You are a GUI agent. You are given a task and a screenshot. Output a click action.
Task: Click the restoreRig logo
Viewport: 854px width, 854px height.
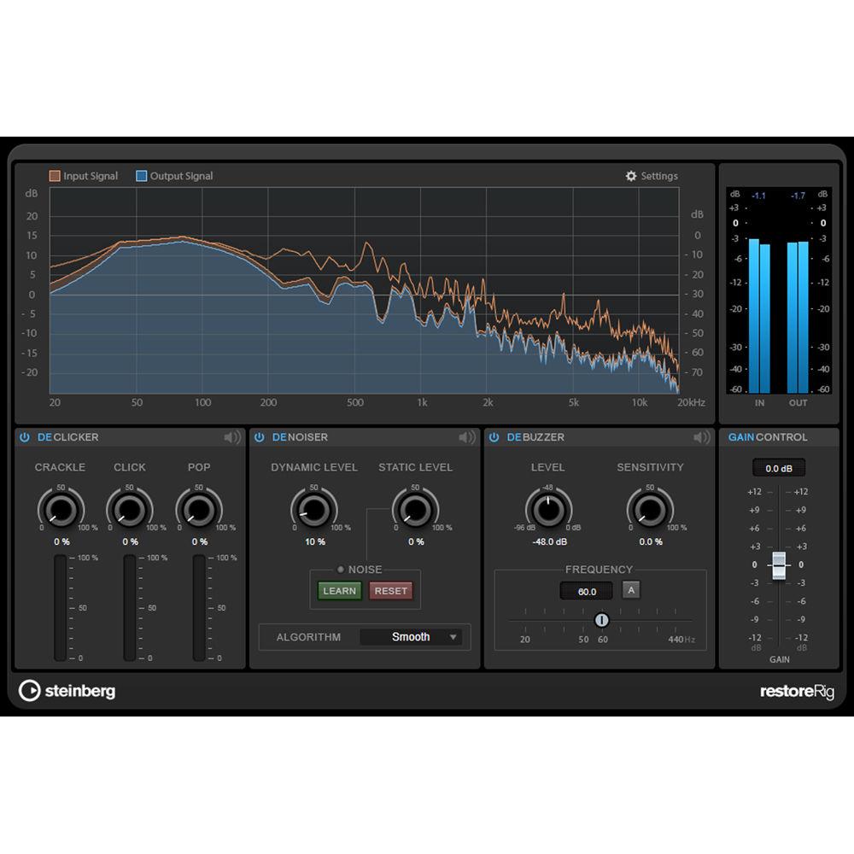(x=796, y=691)
